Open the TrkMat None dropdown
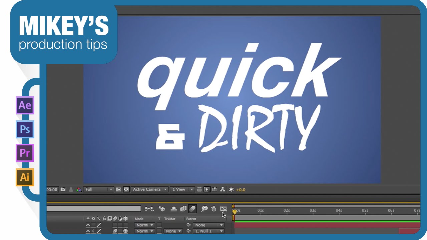The width and height of the screenshot is (427, 240). [x=173, y=231]
